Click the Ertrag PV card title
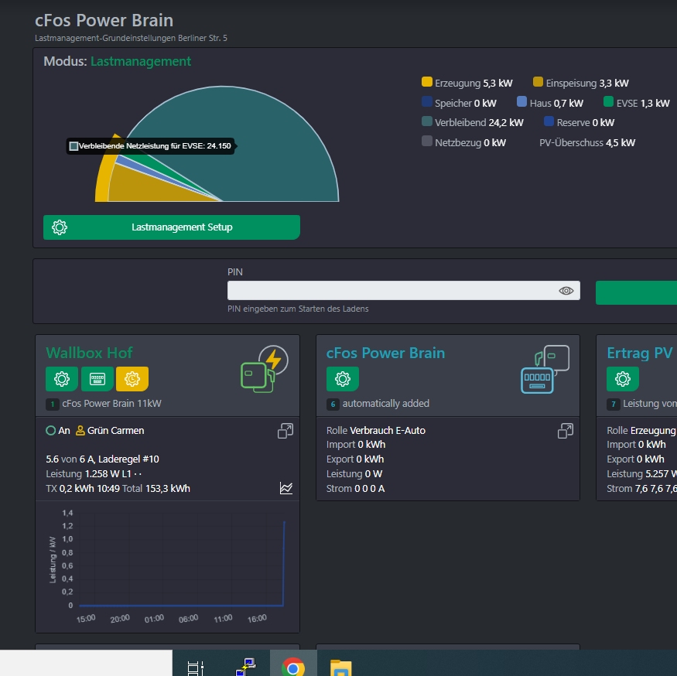 [x=640, y=353]
